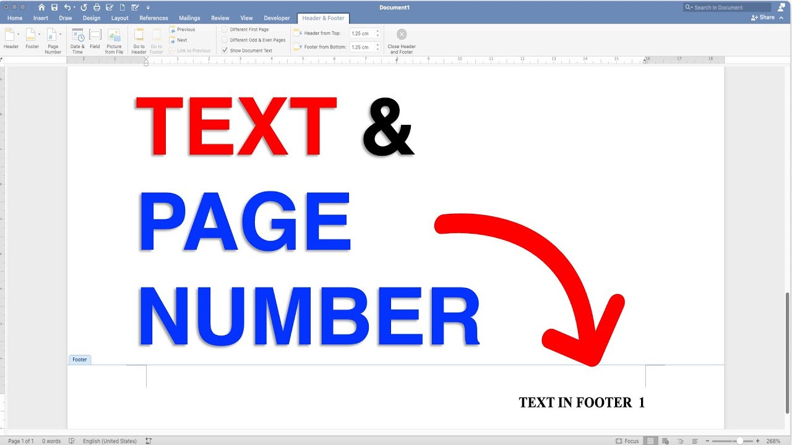
Task: Open the Footer gallery button
Action: (32, 40)
